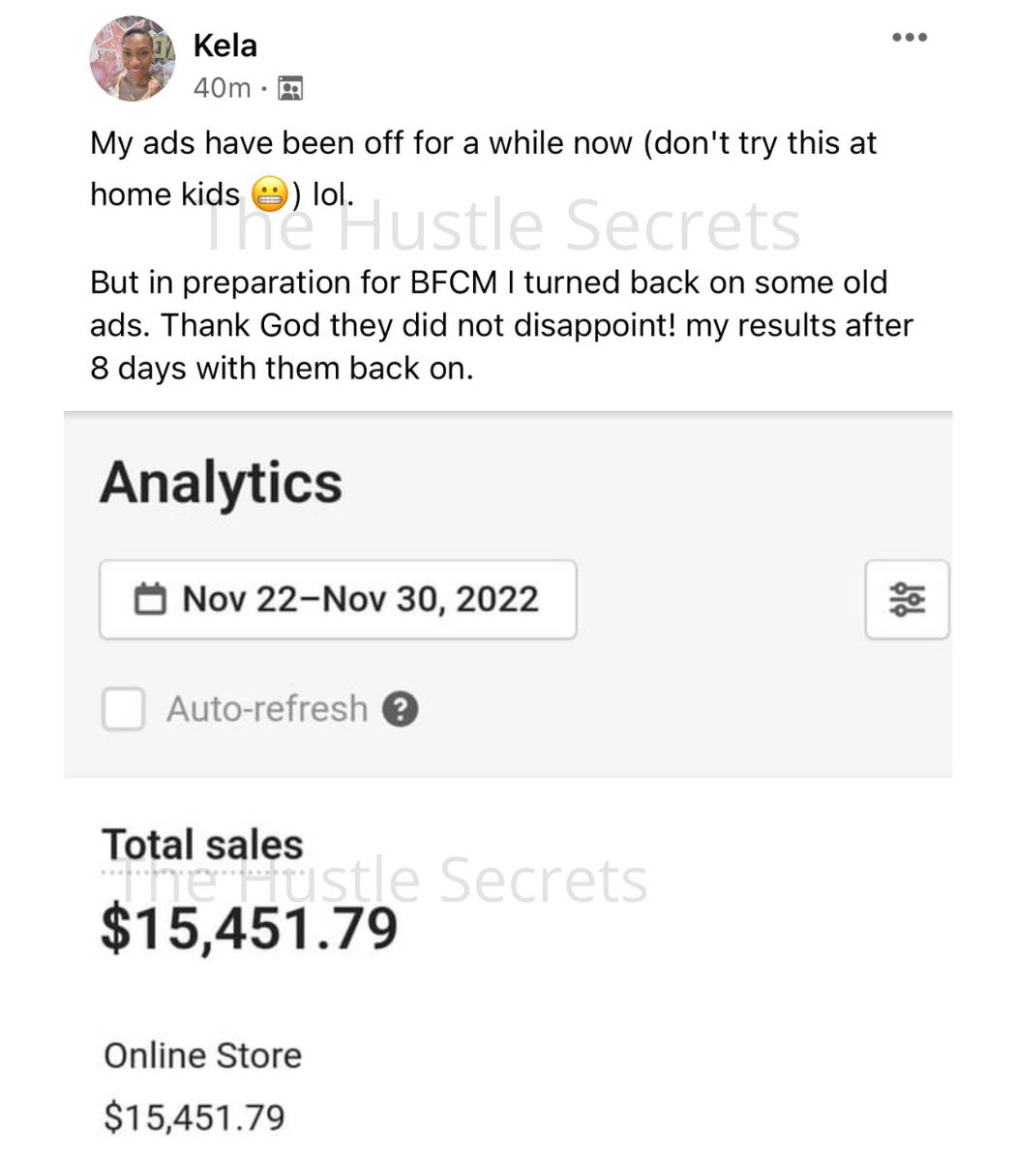
Task: Click the group audience icon beside 40m
Action: pos(290,89)
